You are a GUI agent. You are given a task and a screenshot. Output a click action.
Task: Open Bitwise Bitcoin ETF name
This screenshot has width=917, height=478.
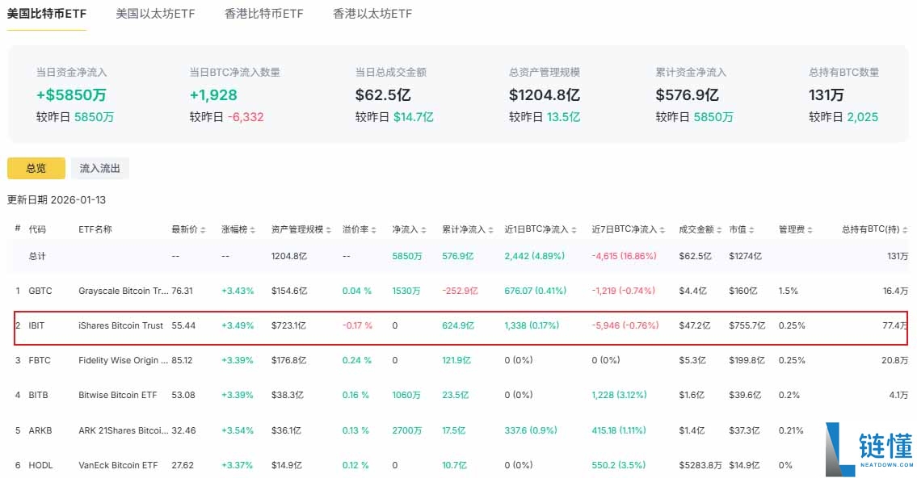pyautogui.click(x=117, y=396)
